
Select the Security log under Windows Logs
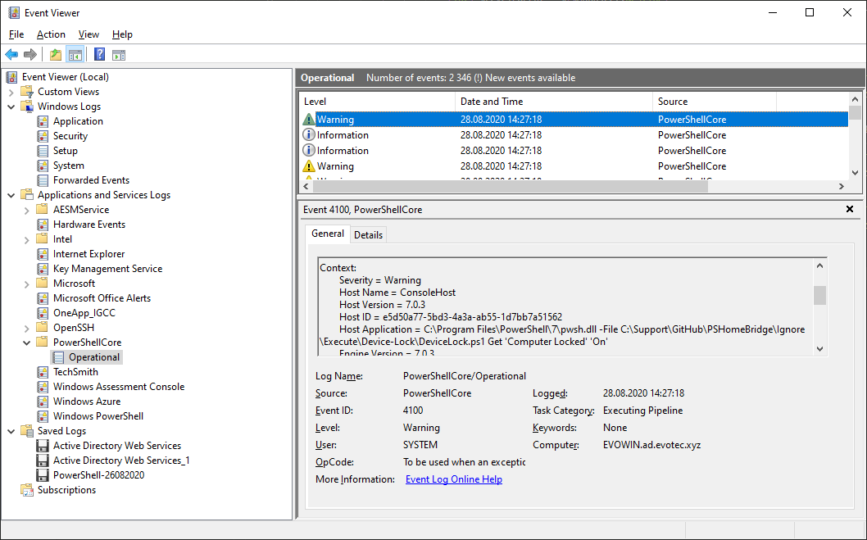point(70,136)
